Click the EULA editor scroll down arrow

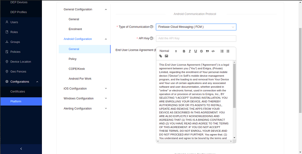coord(234,138)
